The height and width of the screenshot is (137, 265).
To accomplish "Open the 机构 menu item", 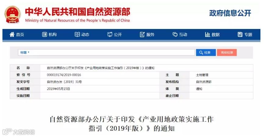I will (x=49, y=34).
